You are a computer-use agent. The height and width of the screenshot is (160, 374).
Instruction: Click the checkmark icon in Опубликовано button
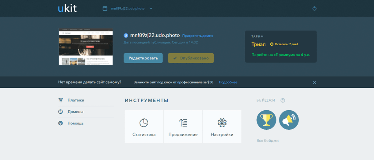[175, 58]
